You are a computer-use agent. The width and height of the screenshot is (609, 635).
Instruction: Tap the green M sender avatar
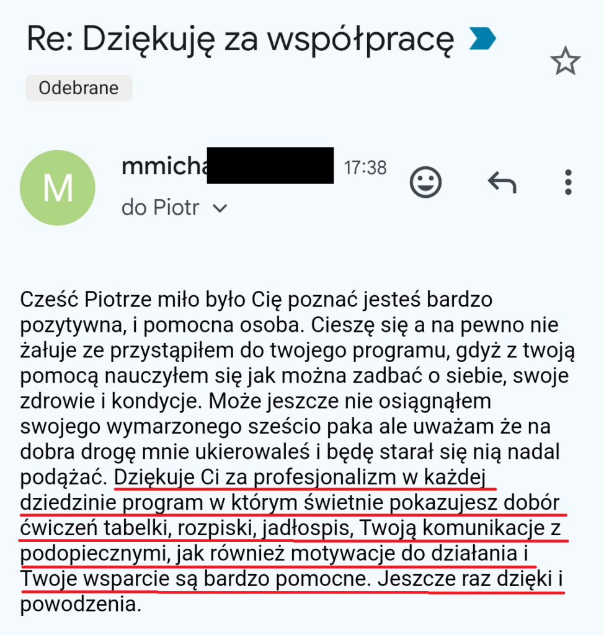tap(58, 187)
